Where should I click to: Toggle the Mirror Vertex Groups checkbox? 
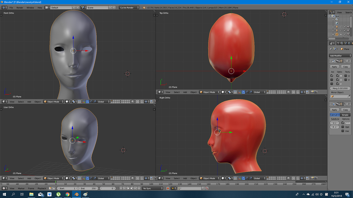(x=338, y=84)
